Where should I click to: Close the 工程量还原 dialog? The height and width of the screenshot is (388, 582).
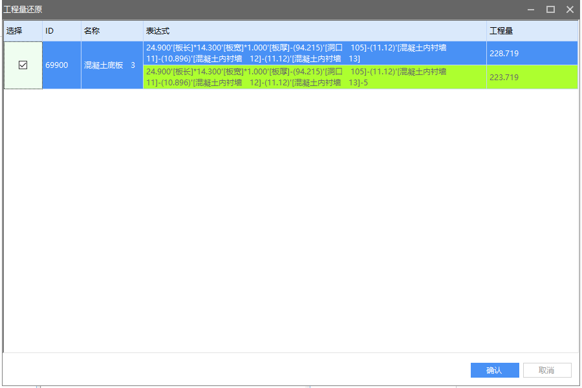point(570,10)
